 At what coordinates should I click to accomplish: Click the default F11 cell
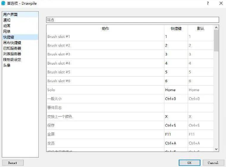pyautogui.click(x=201, y=134)
